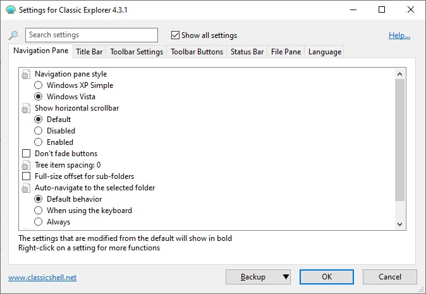Open the Help link
Image resolution: width=426 pixels, height=294 pixels.
point(399,35)
